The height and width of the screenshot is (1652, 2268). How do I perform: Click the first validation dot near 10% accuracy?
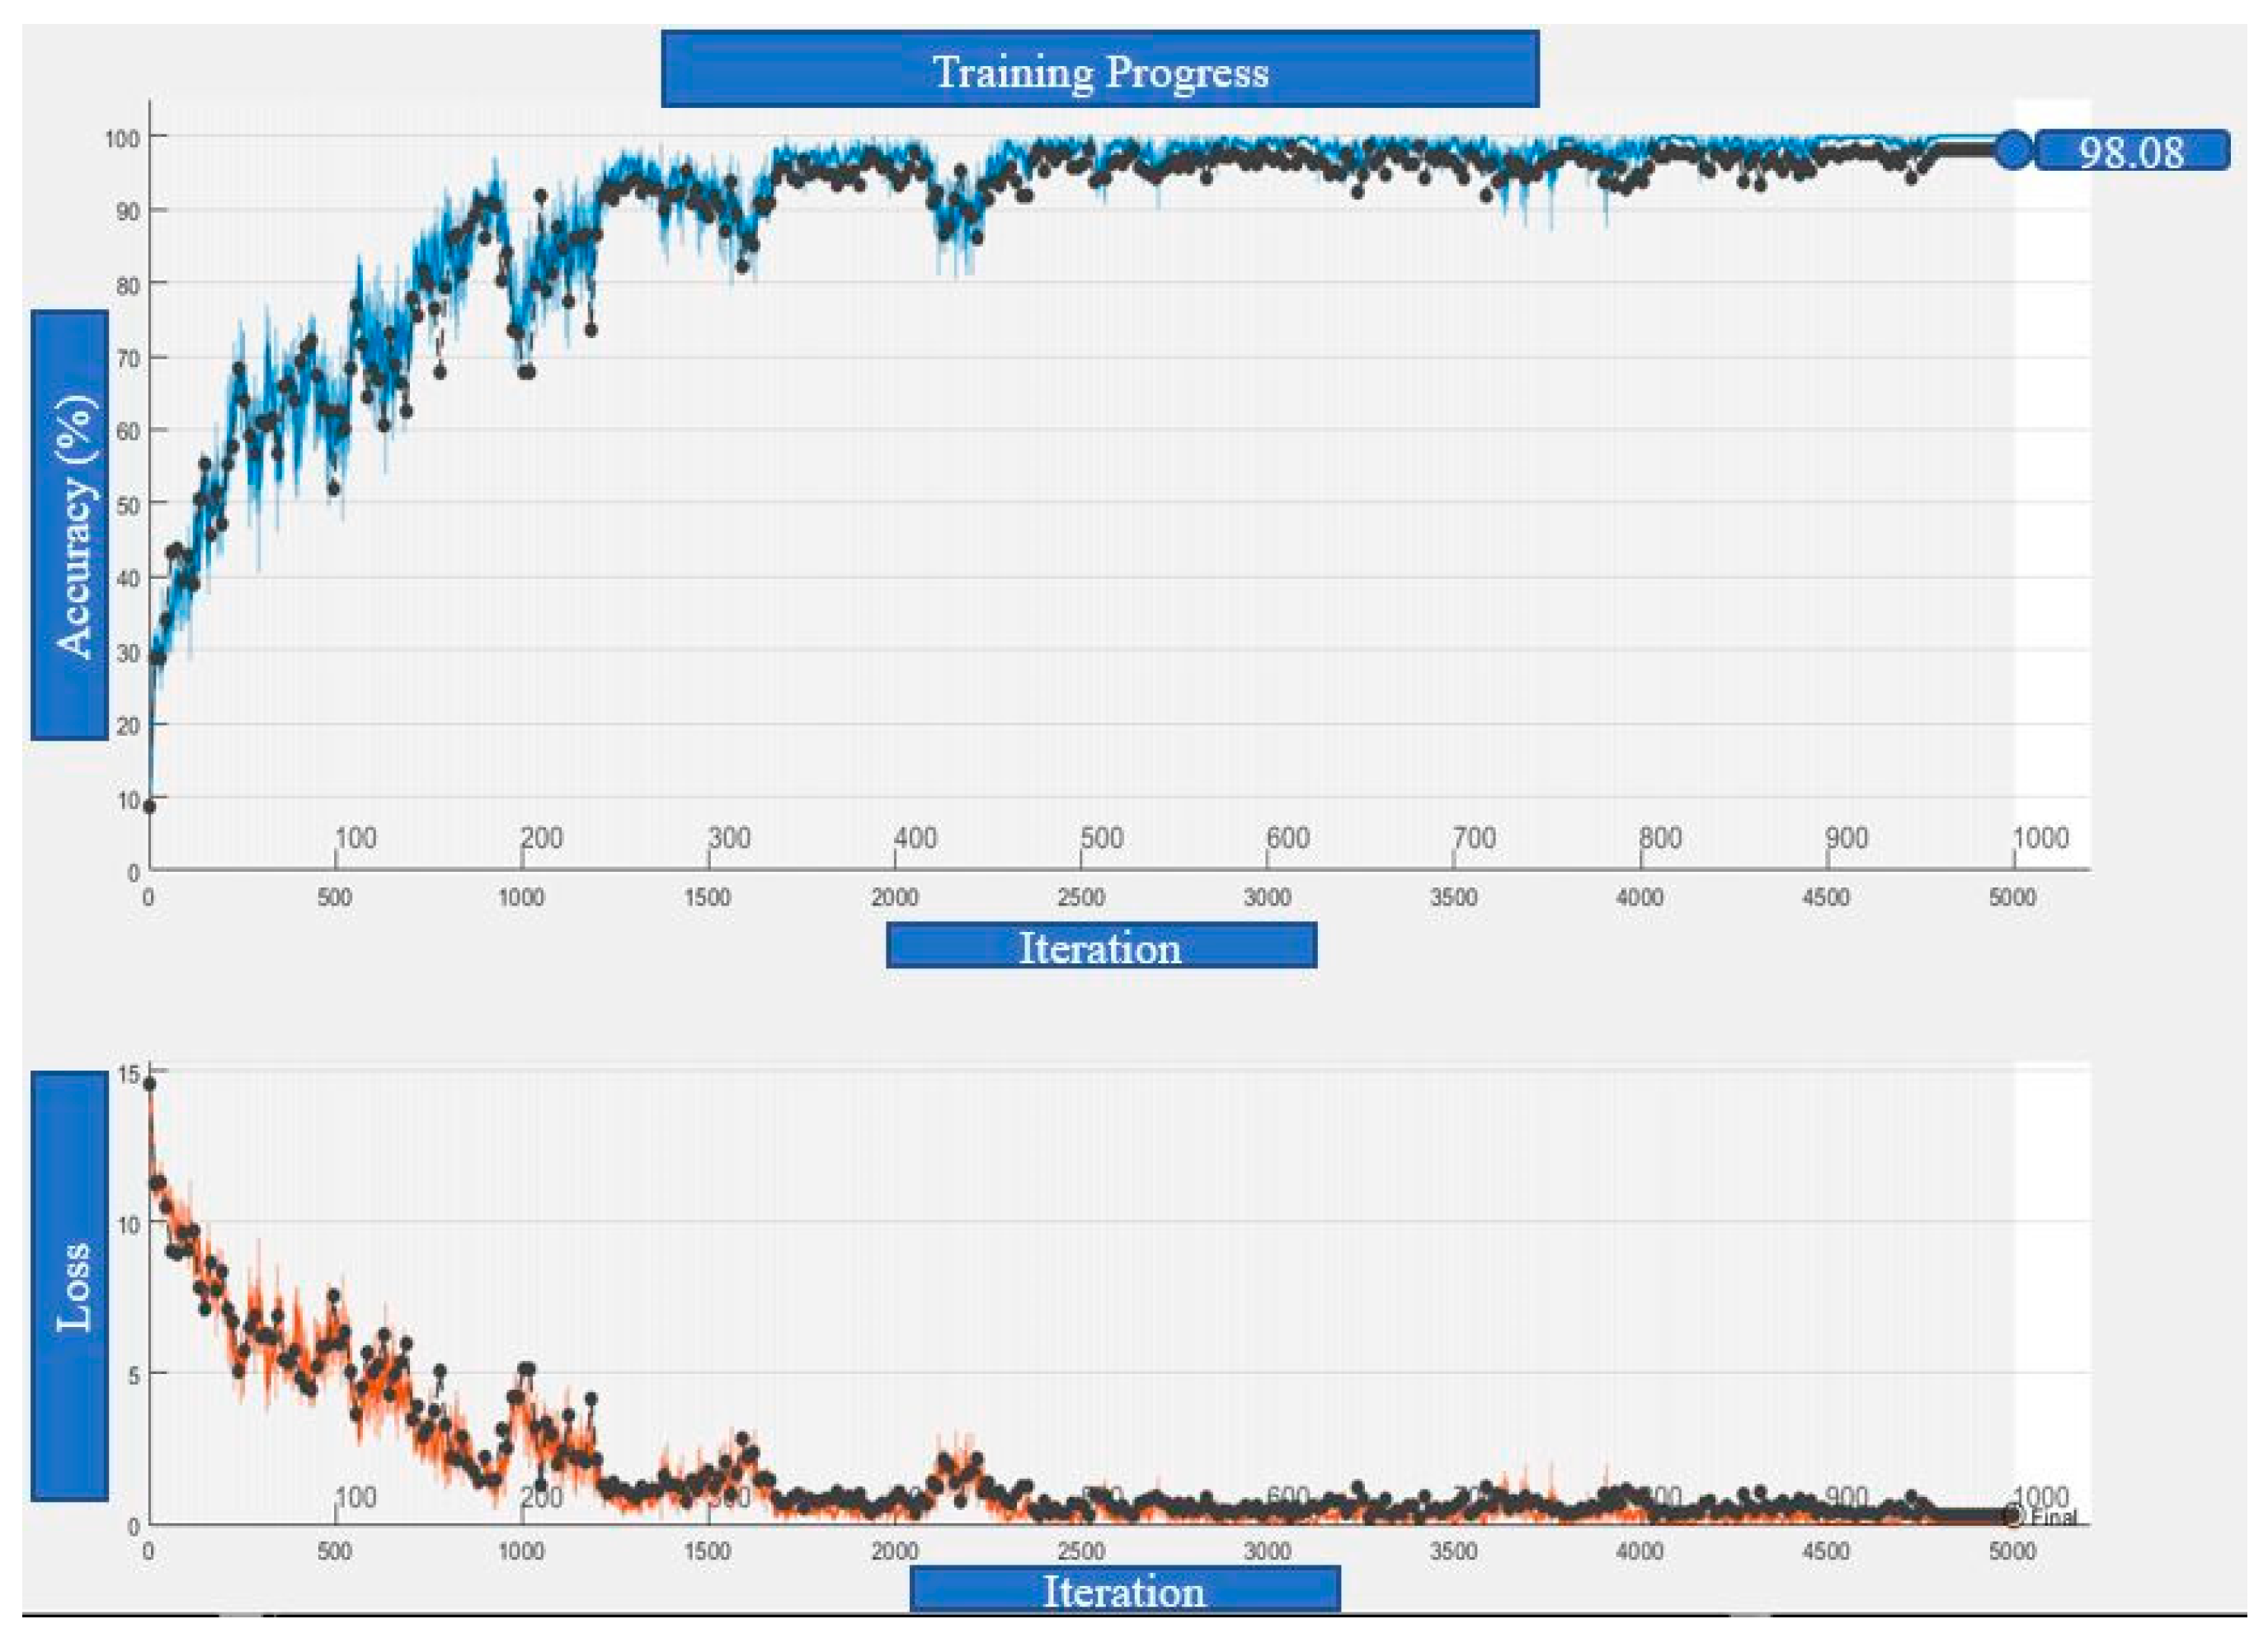[149, 806]
